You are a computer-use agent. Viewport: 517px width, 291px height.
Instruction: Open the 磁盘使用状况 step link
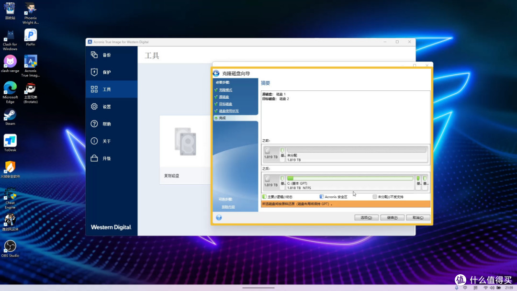coord(229,111)
